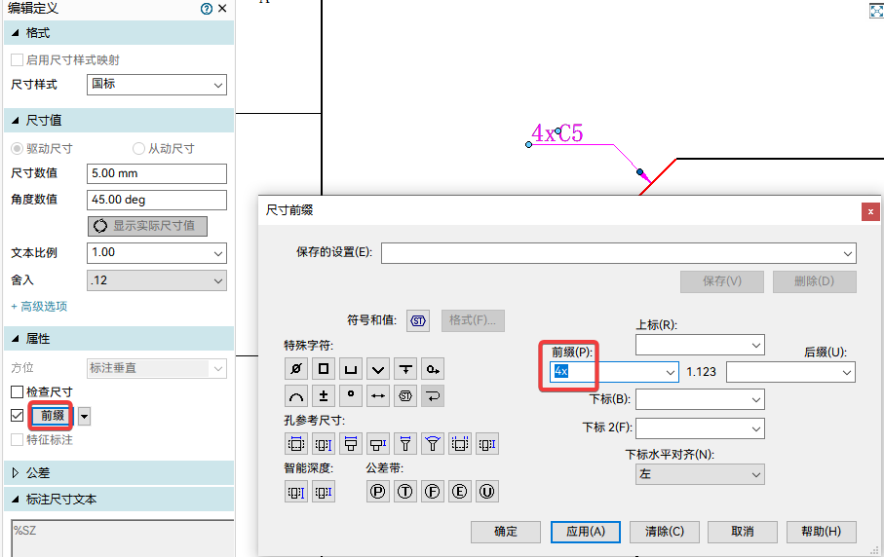
Task: Tick the 特征标注 checkbox
Action: [17, 439]
